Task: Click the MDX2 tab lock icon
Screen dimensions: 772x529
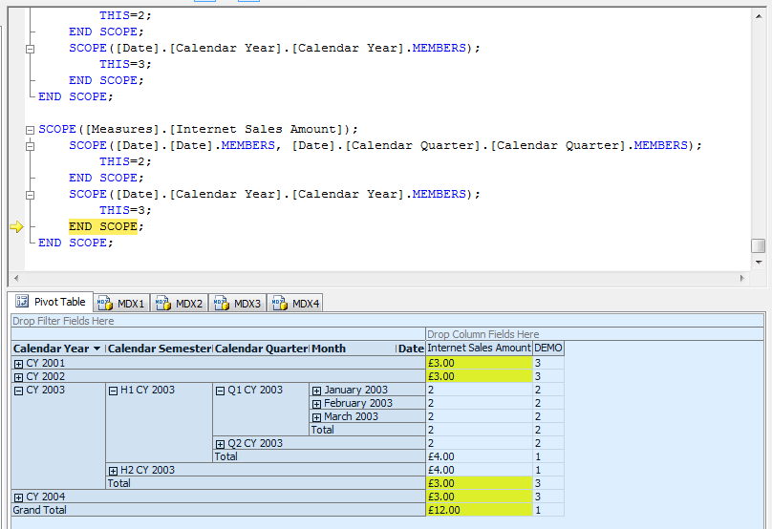Action: point(163,304)
